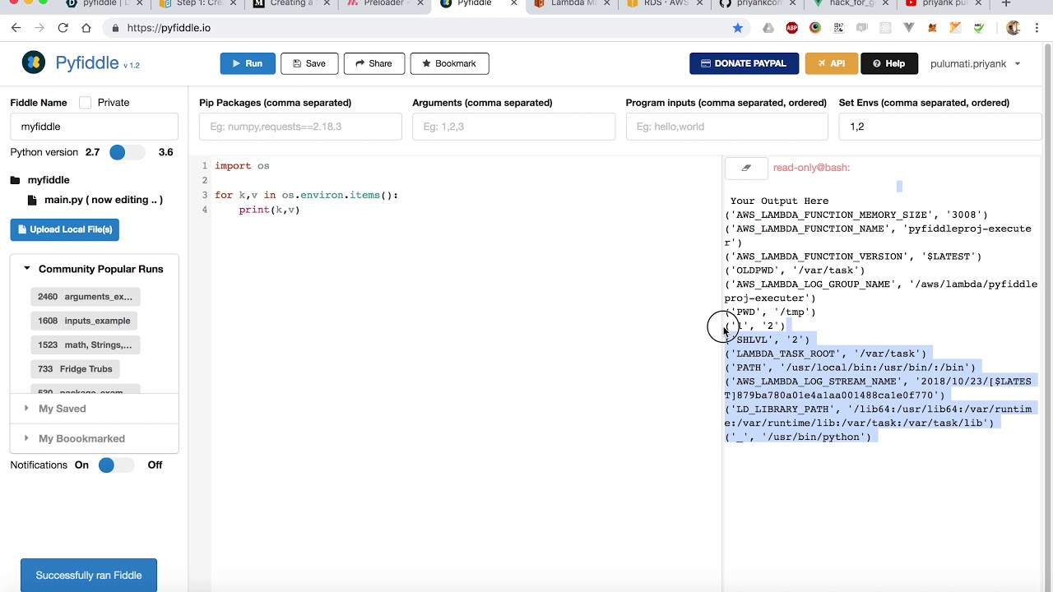View the site lock security info

coord(114,28)
